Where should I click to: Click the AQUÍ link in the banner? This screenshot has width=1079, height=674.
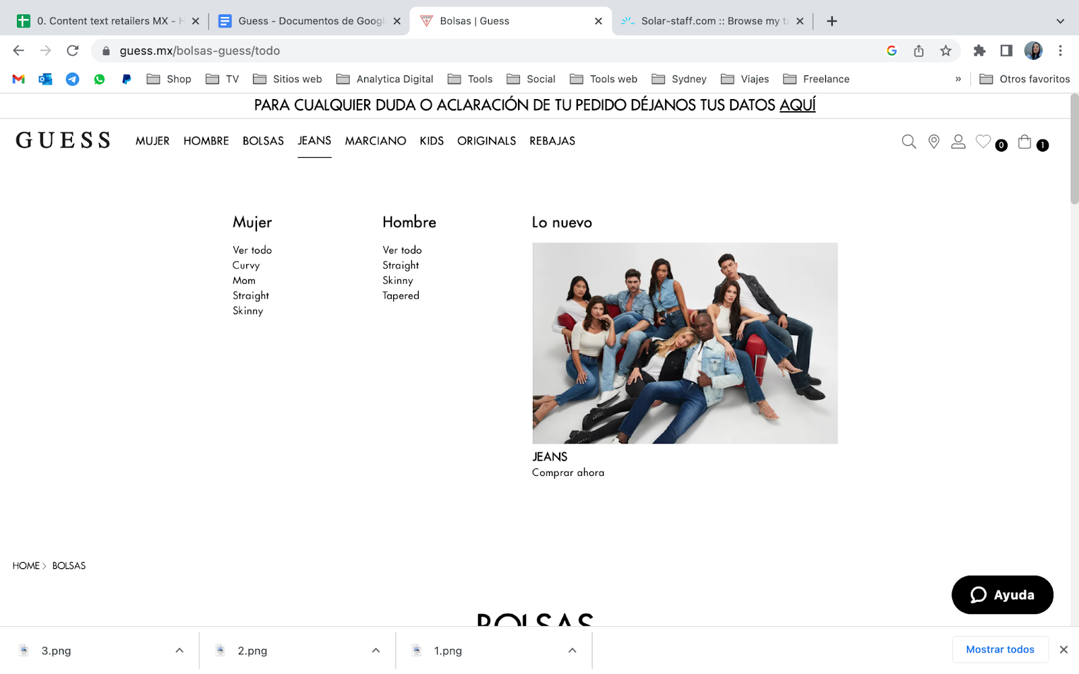798,105
